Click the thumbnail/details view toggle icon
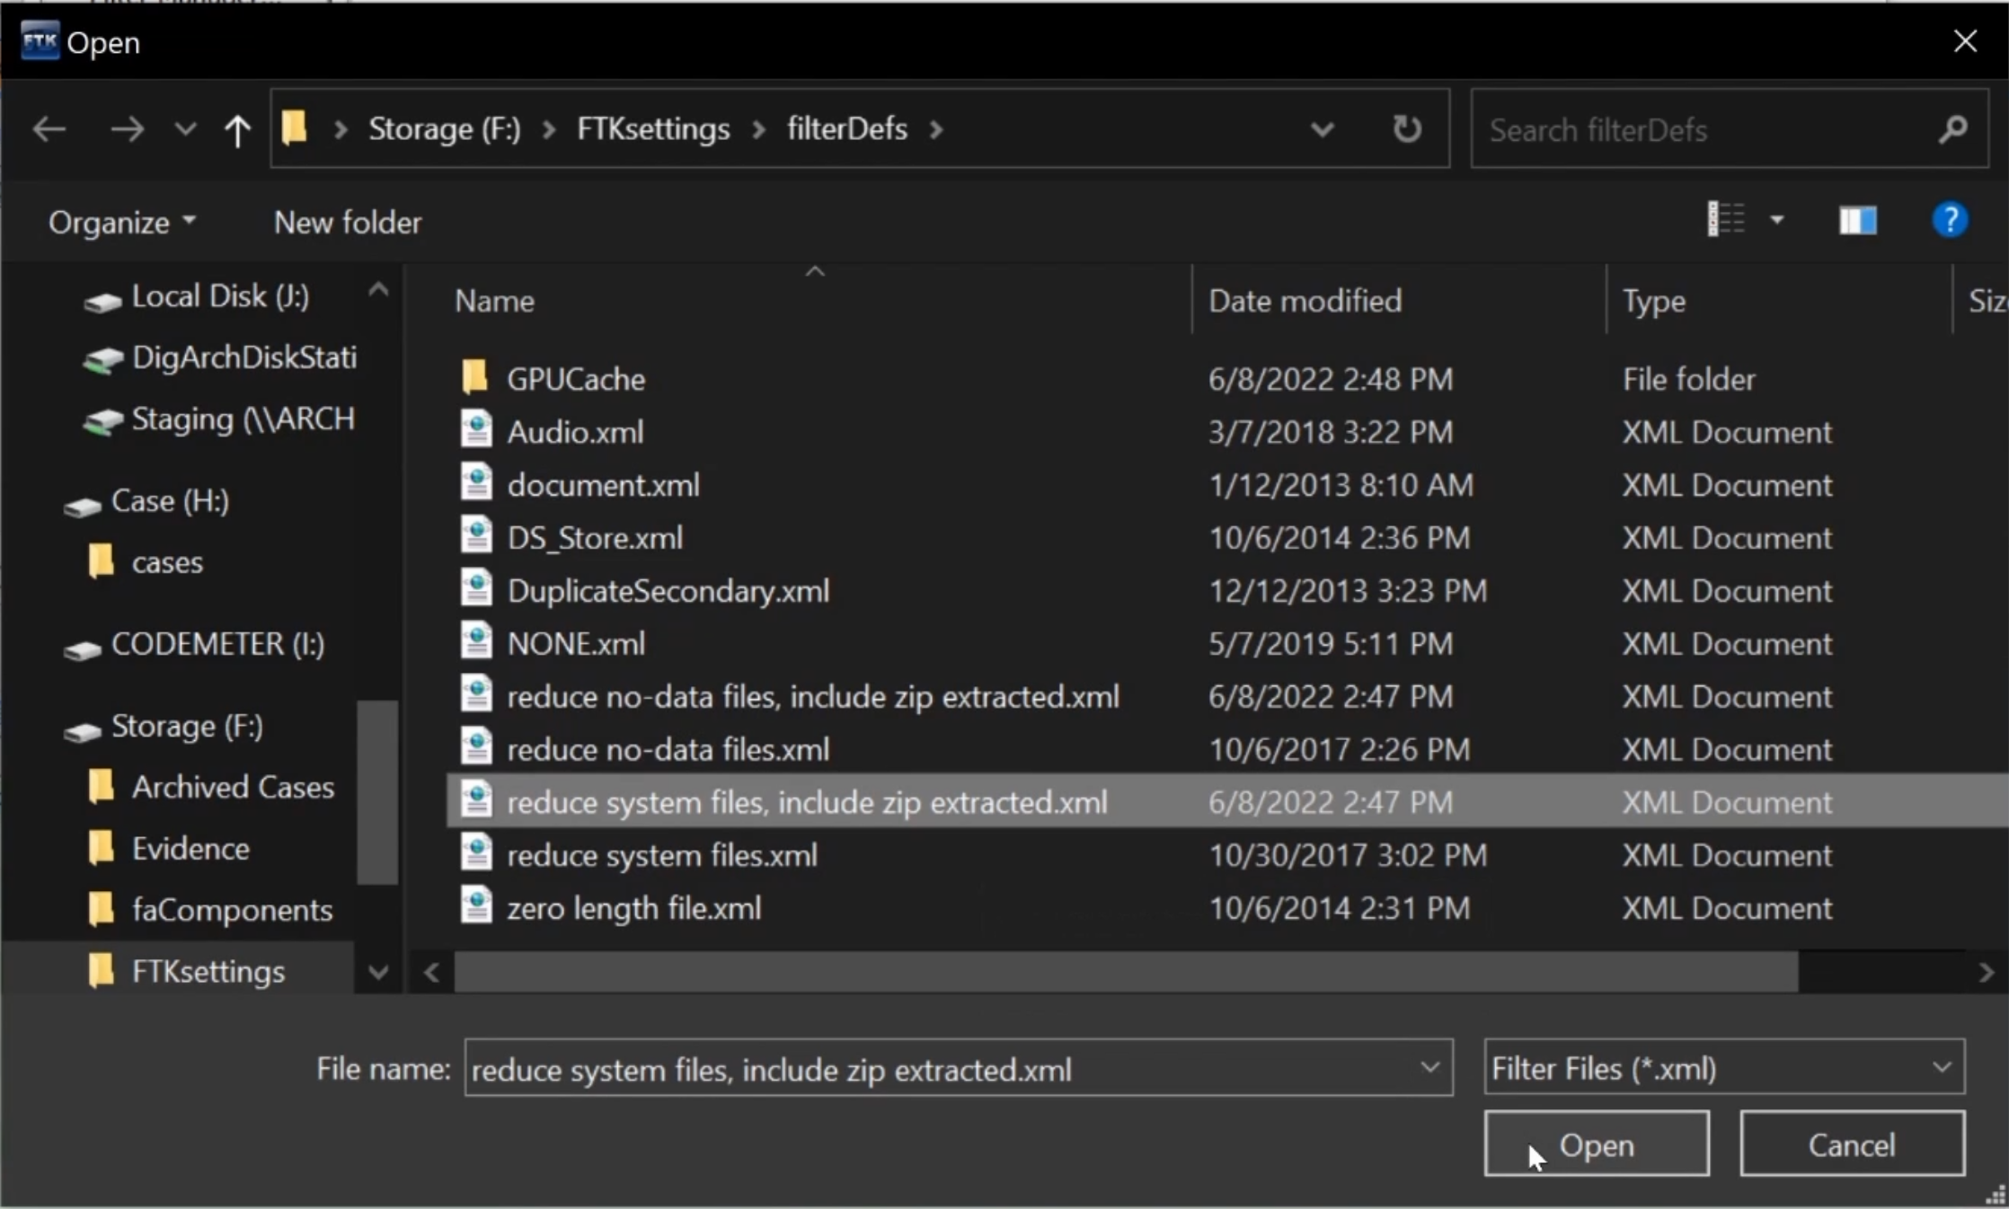 click(1857, 219)
